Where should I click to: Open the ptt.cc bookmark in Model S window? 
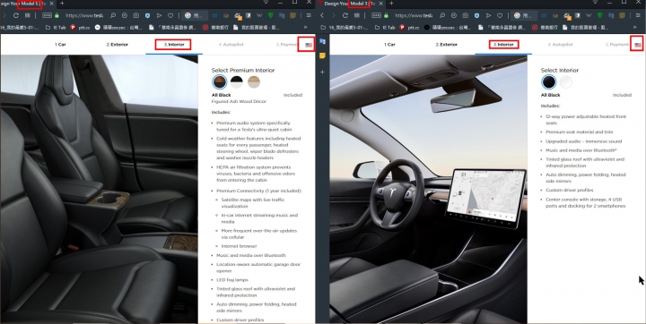[x=81, y=28]
